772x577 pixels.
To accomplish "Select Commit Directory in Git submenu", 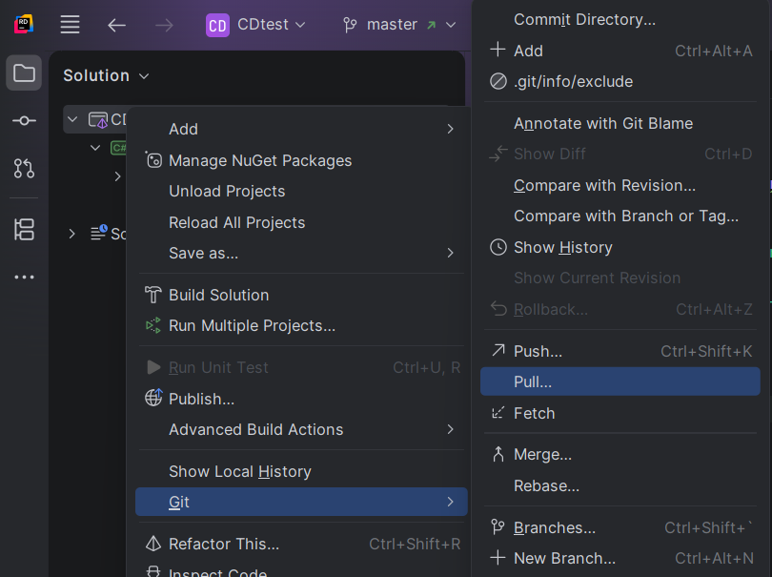I will click(620, 20).
